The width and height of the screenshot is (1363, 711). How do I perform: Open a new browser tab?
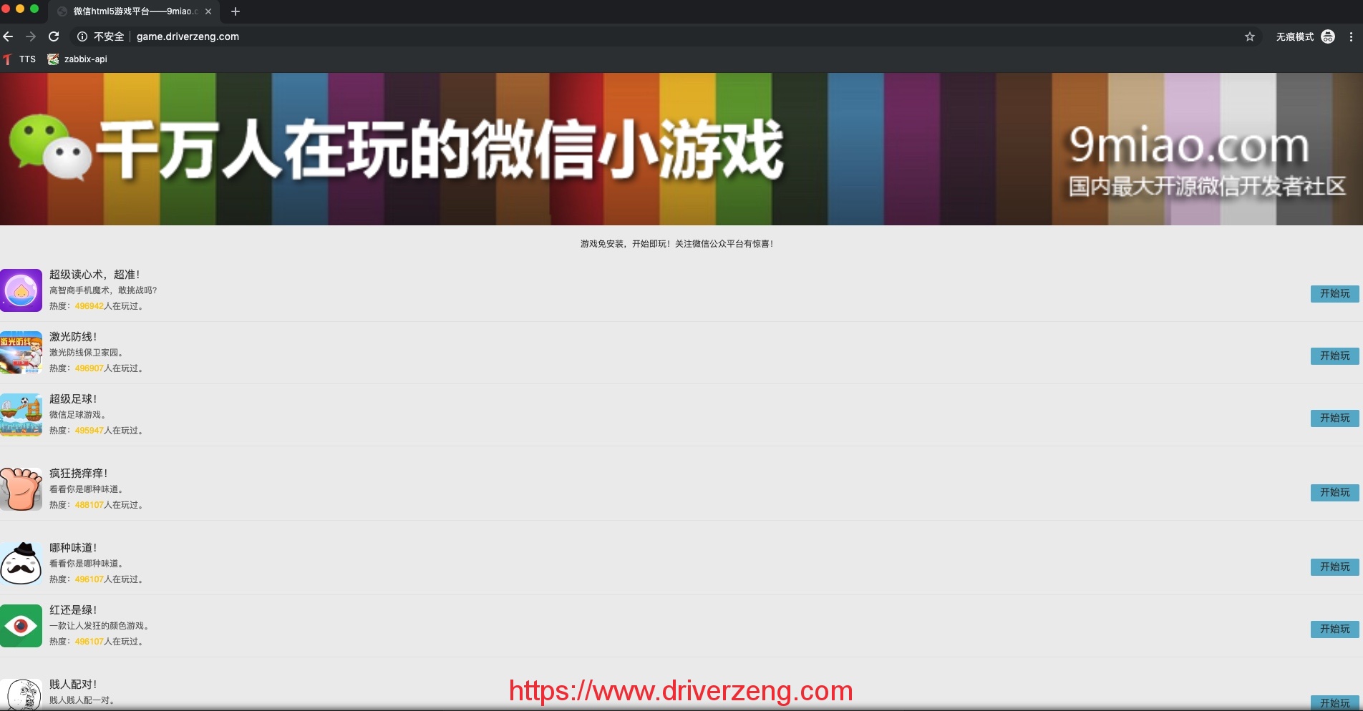(x=235, y=11)
